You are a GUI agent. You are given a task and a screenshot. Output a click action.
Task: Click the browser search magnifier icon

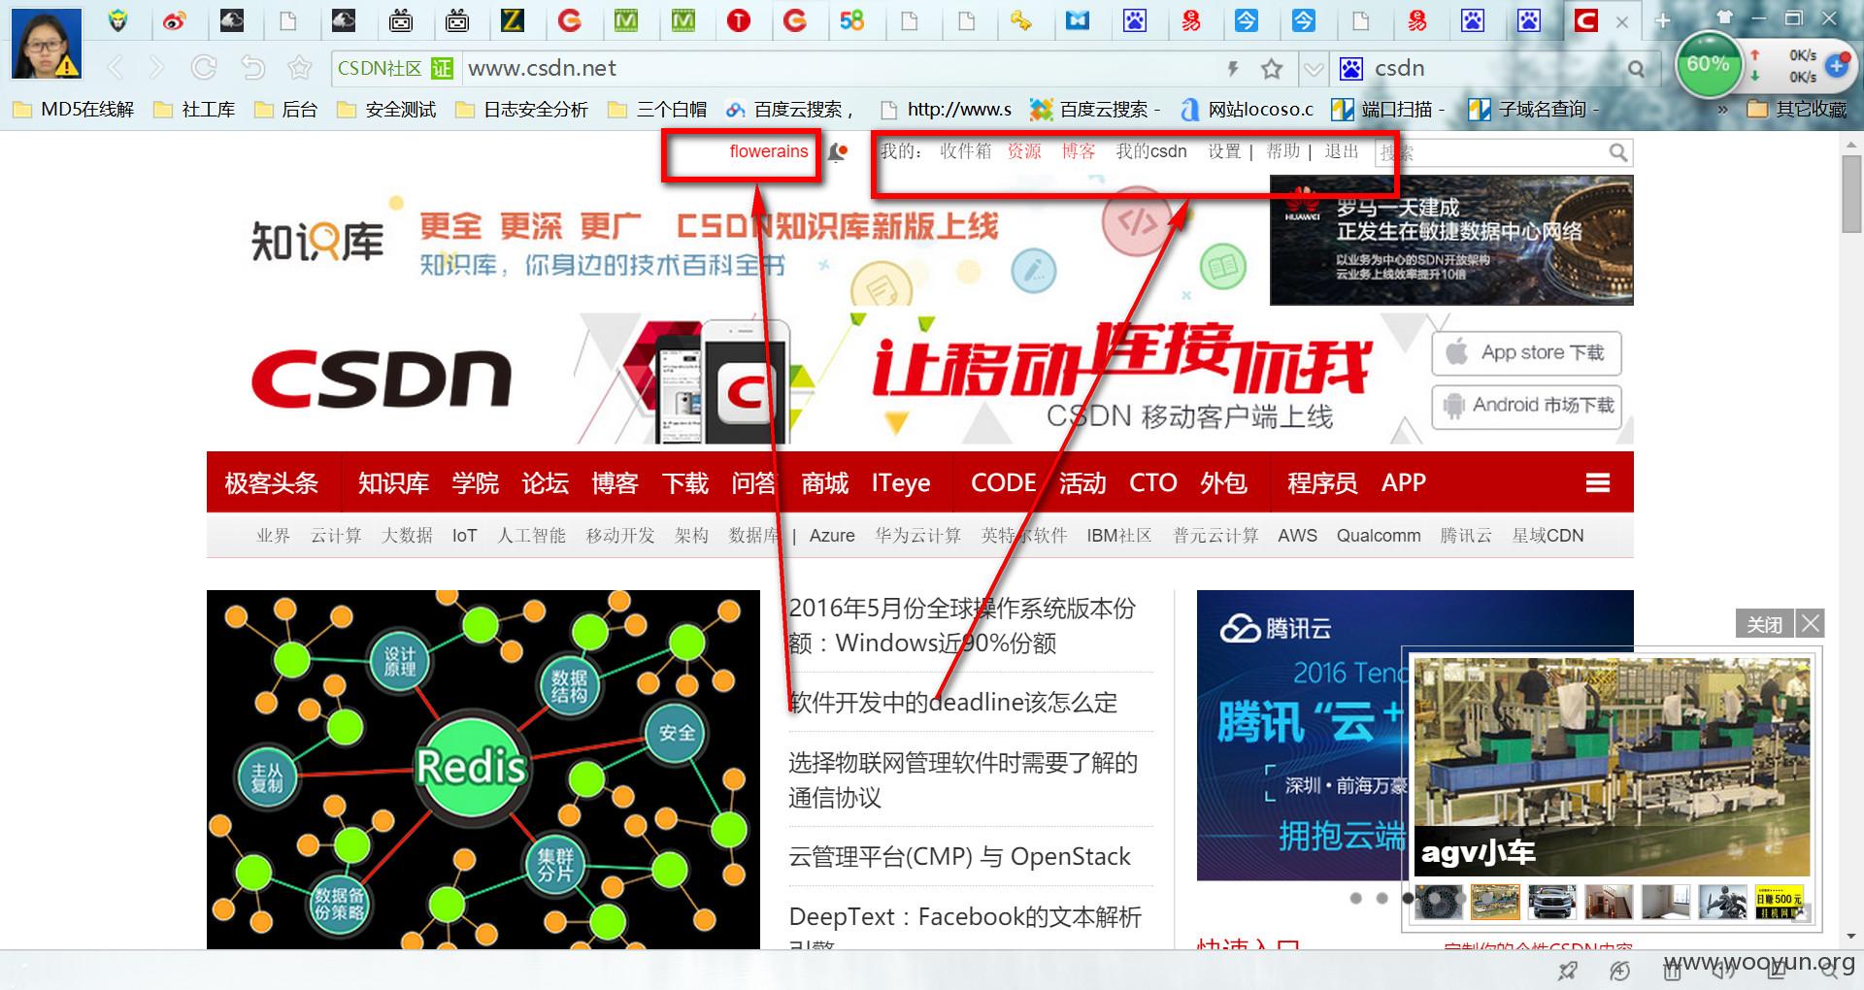1637,69
